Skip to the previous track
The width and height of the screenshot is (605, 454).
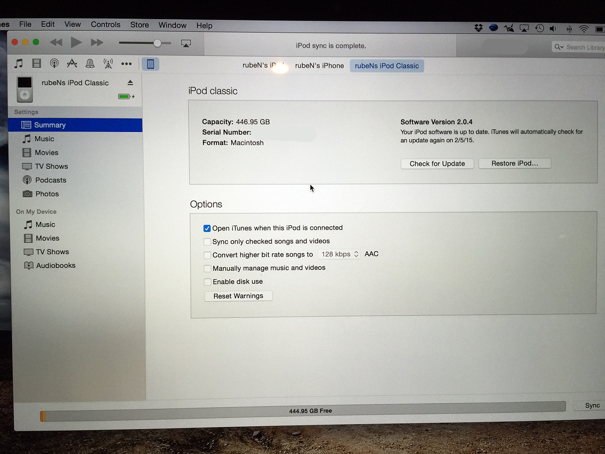56,42
